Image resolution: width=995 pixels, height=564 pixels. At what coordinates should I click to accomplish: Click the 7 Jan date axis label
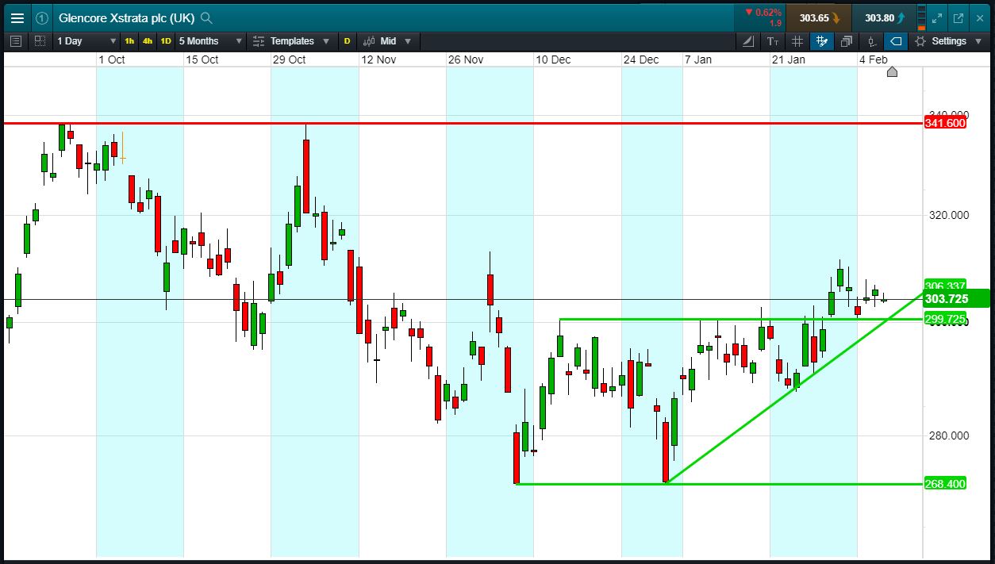click(697, 59)
